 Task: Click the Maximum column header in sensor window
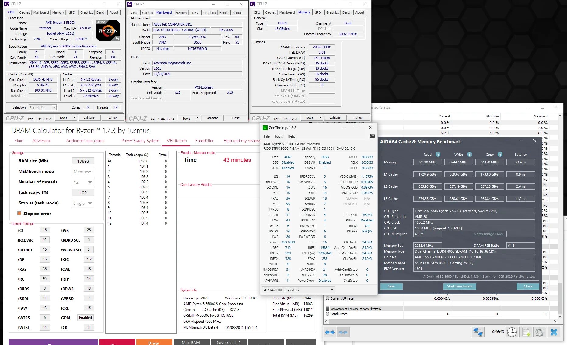coord(541,116)
